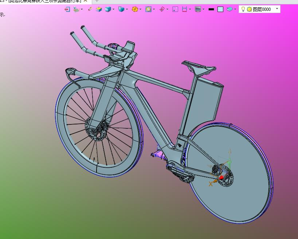Toggle the layer lightbulb visibility icon

tap(243, 9)
